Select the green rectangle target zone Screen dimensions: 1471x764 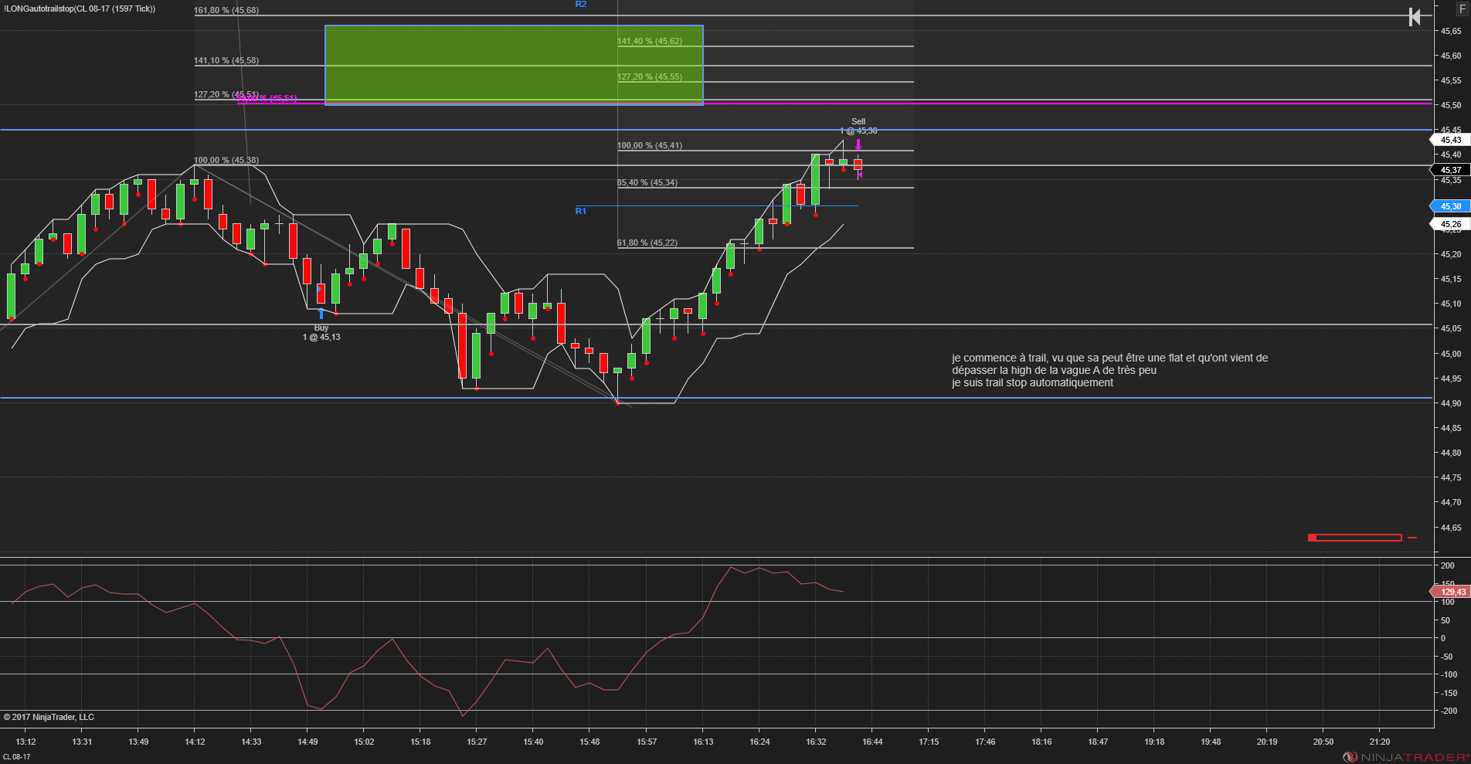click(514, 65)
